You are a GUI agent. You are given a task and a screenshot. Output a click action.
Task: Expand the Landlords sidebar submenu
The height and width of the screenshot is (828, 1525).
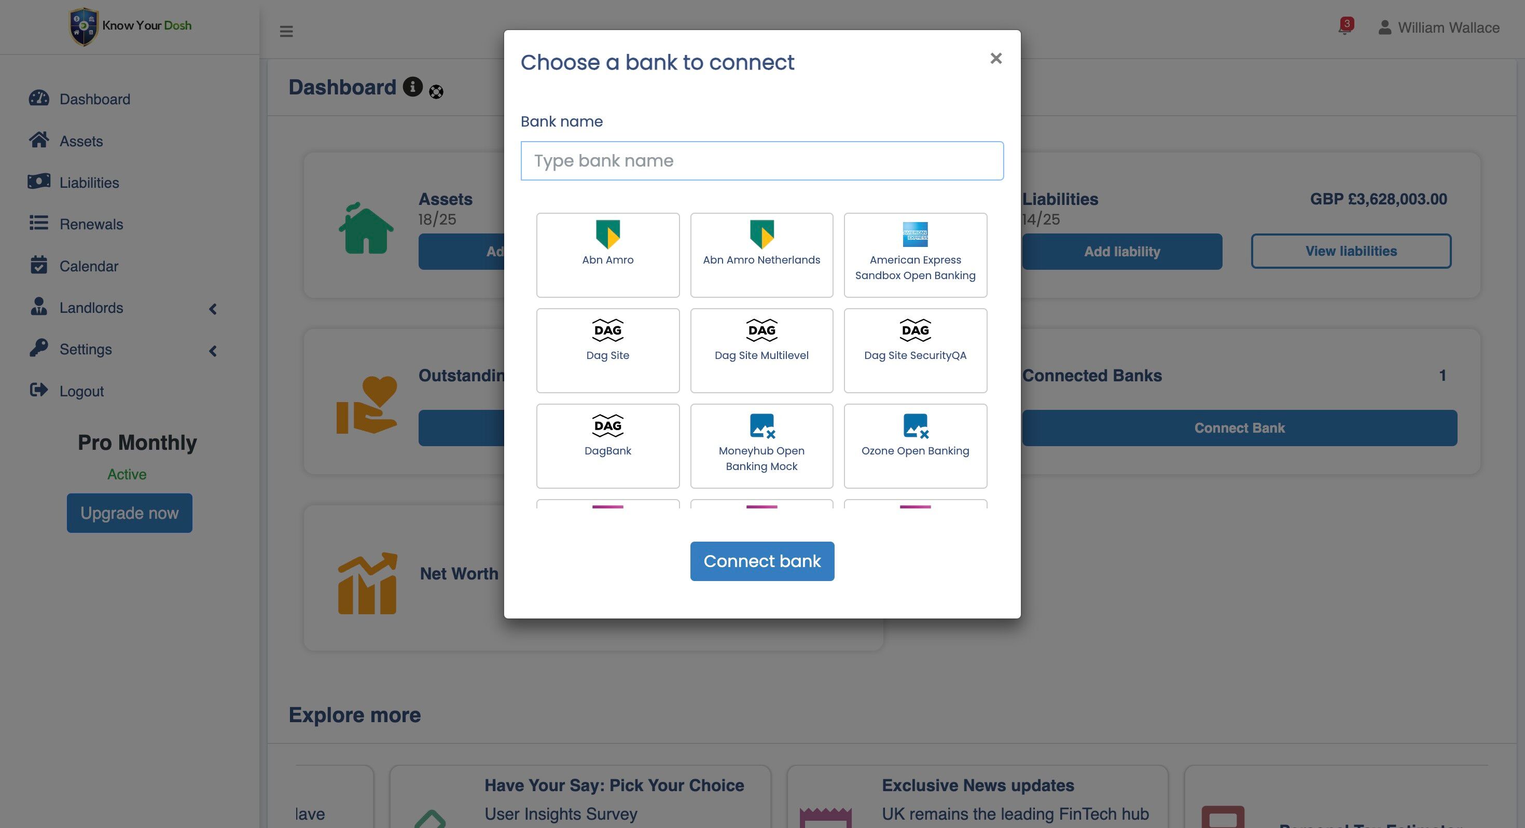[x=213, y=309]
